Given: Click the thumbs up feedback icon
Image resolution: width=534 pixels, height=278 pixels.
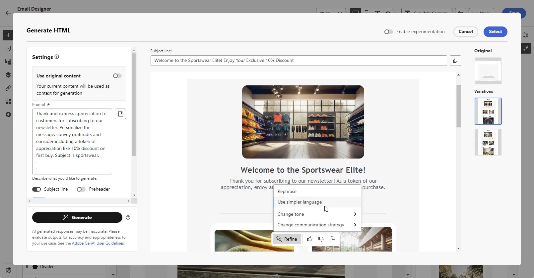Looking at the screenshot, I should point(309,239).
